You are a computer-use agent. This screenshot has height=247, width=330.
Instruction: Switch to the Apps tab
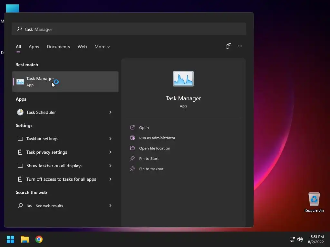(x=34, y=47)
